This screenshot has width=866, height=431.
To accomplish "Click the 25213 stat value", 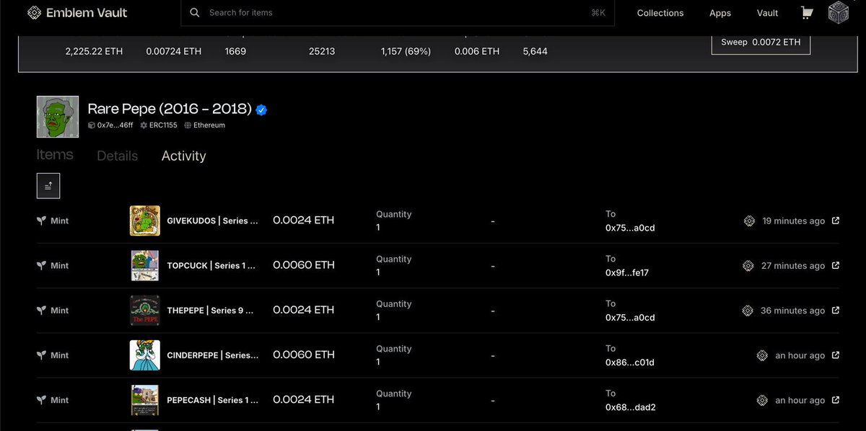I will coord(322,51).
